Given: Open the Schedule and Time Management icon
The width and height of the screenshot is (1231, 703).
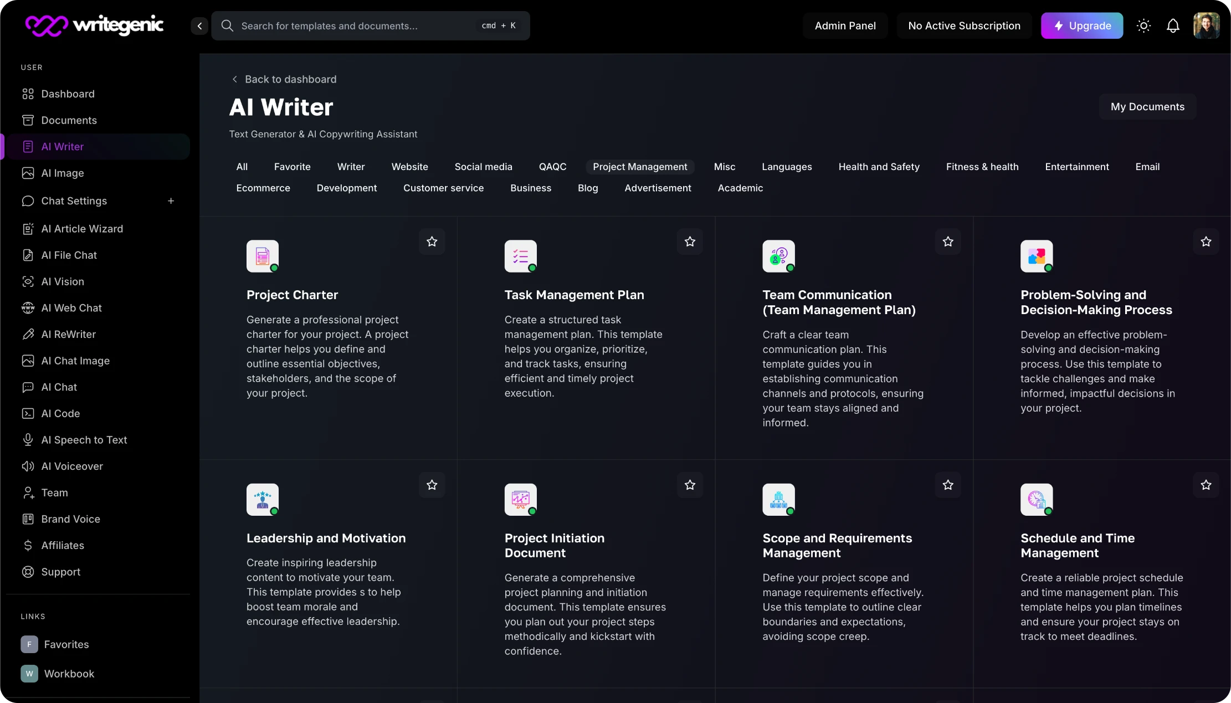Looking at the screenshot, I should (1037, 499).
